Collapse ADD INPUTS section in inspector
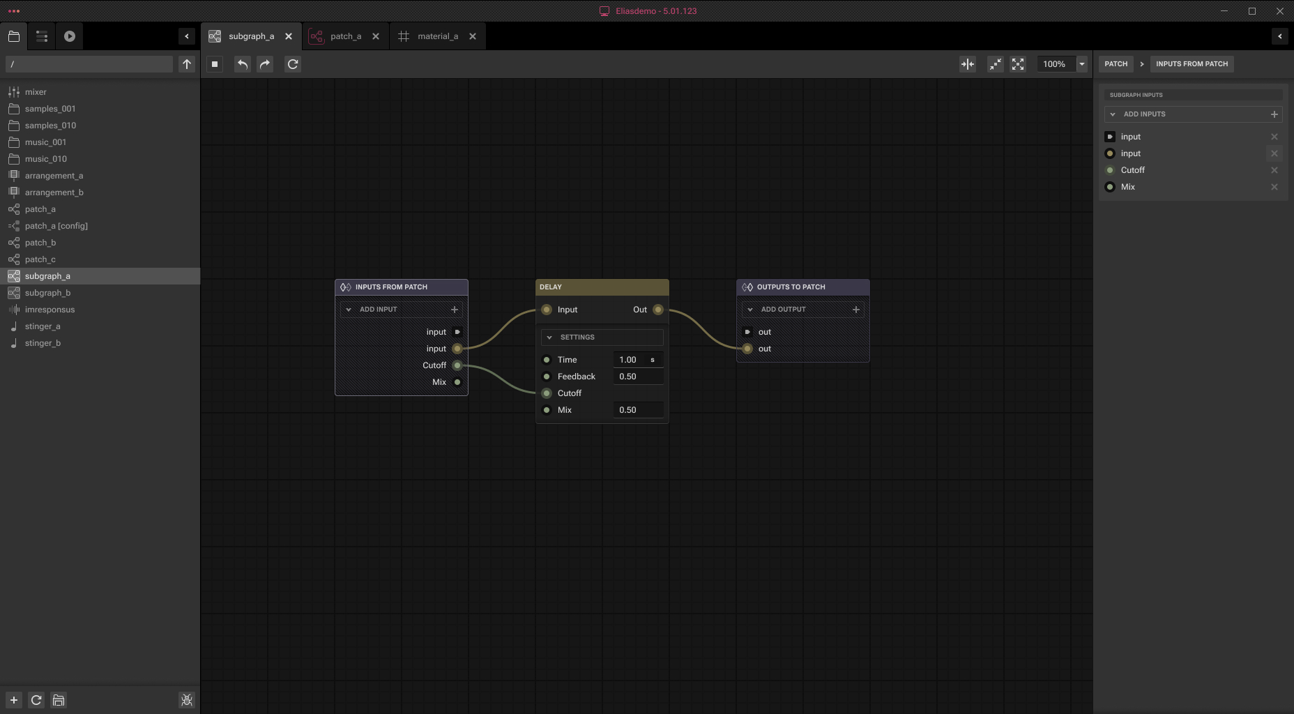 click(x=1113, y=114)
